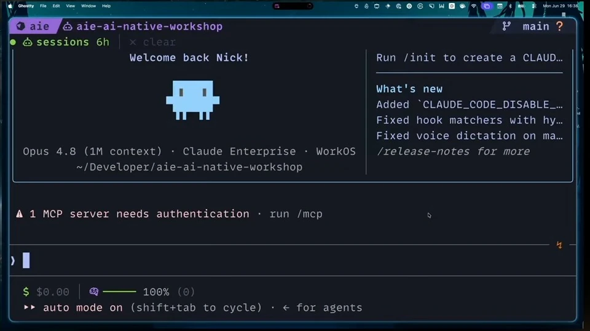Click the white D icon in menu bar
Viewport: 590px width, 331px height.
[x=452, y=6]
